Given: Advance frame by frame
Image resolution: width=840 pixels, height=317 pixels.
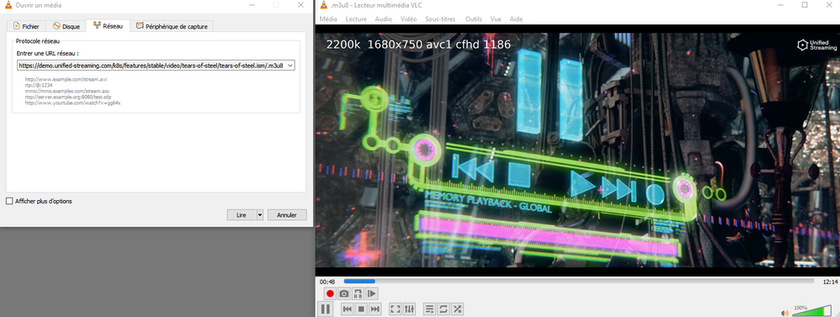Looking at the screenshot, I should [x=372, y=293].
